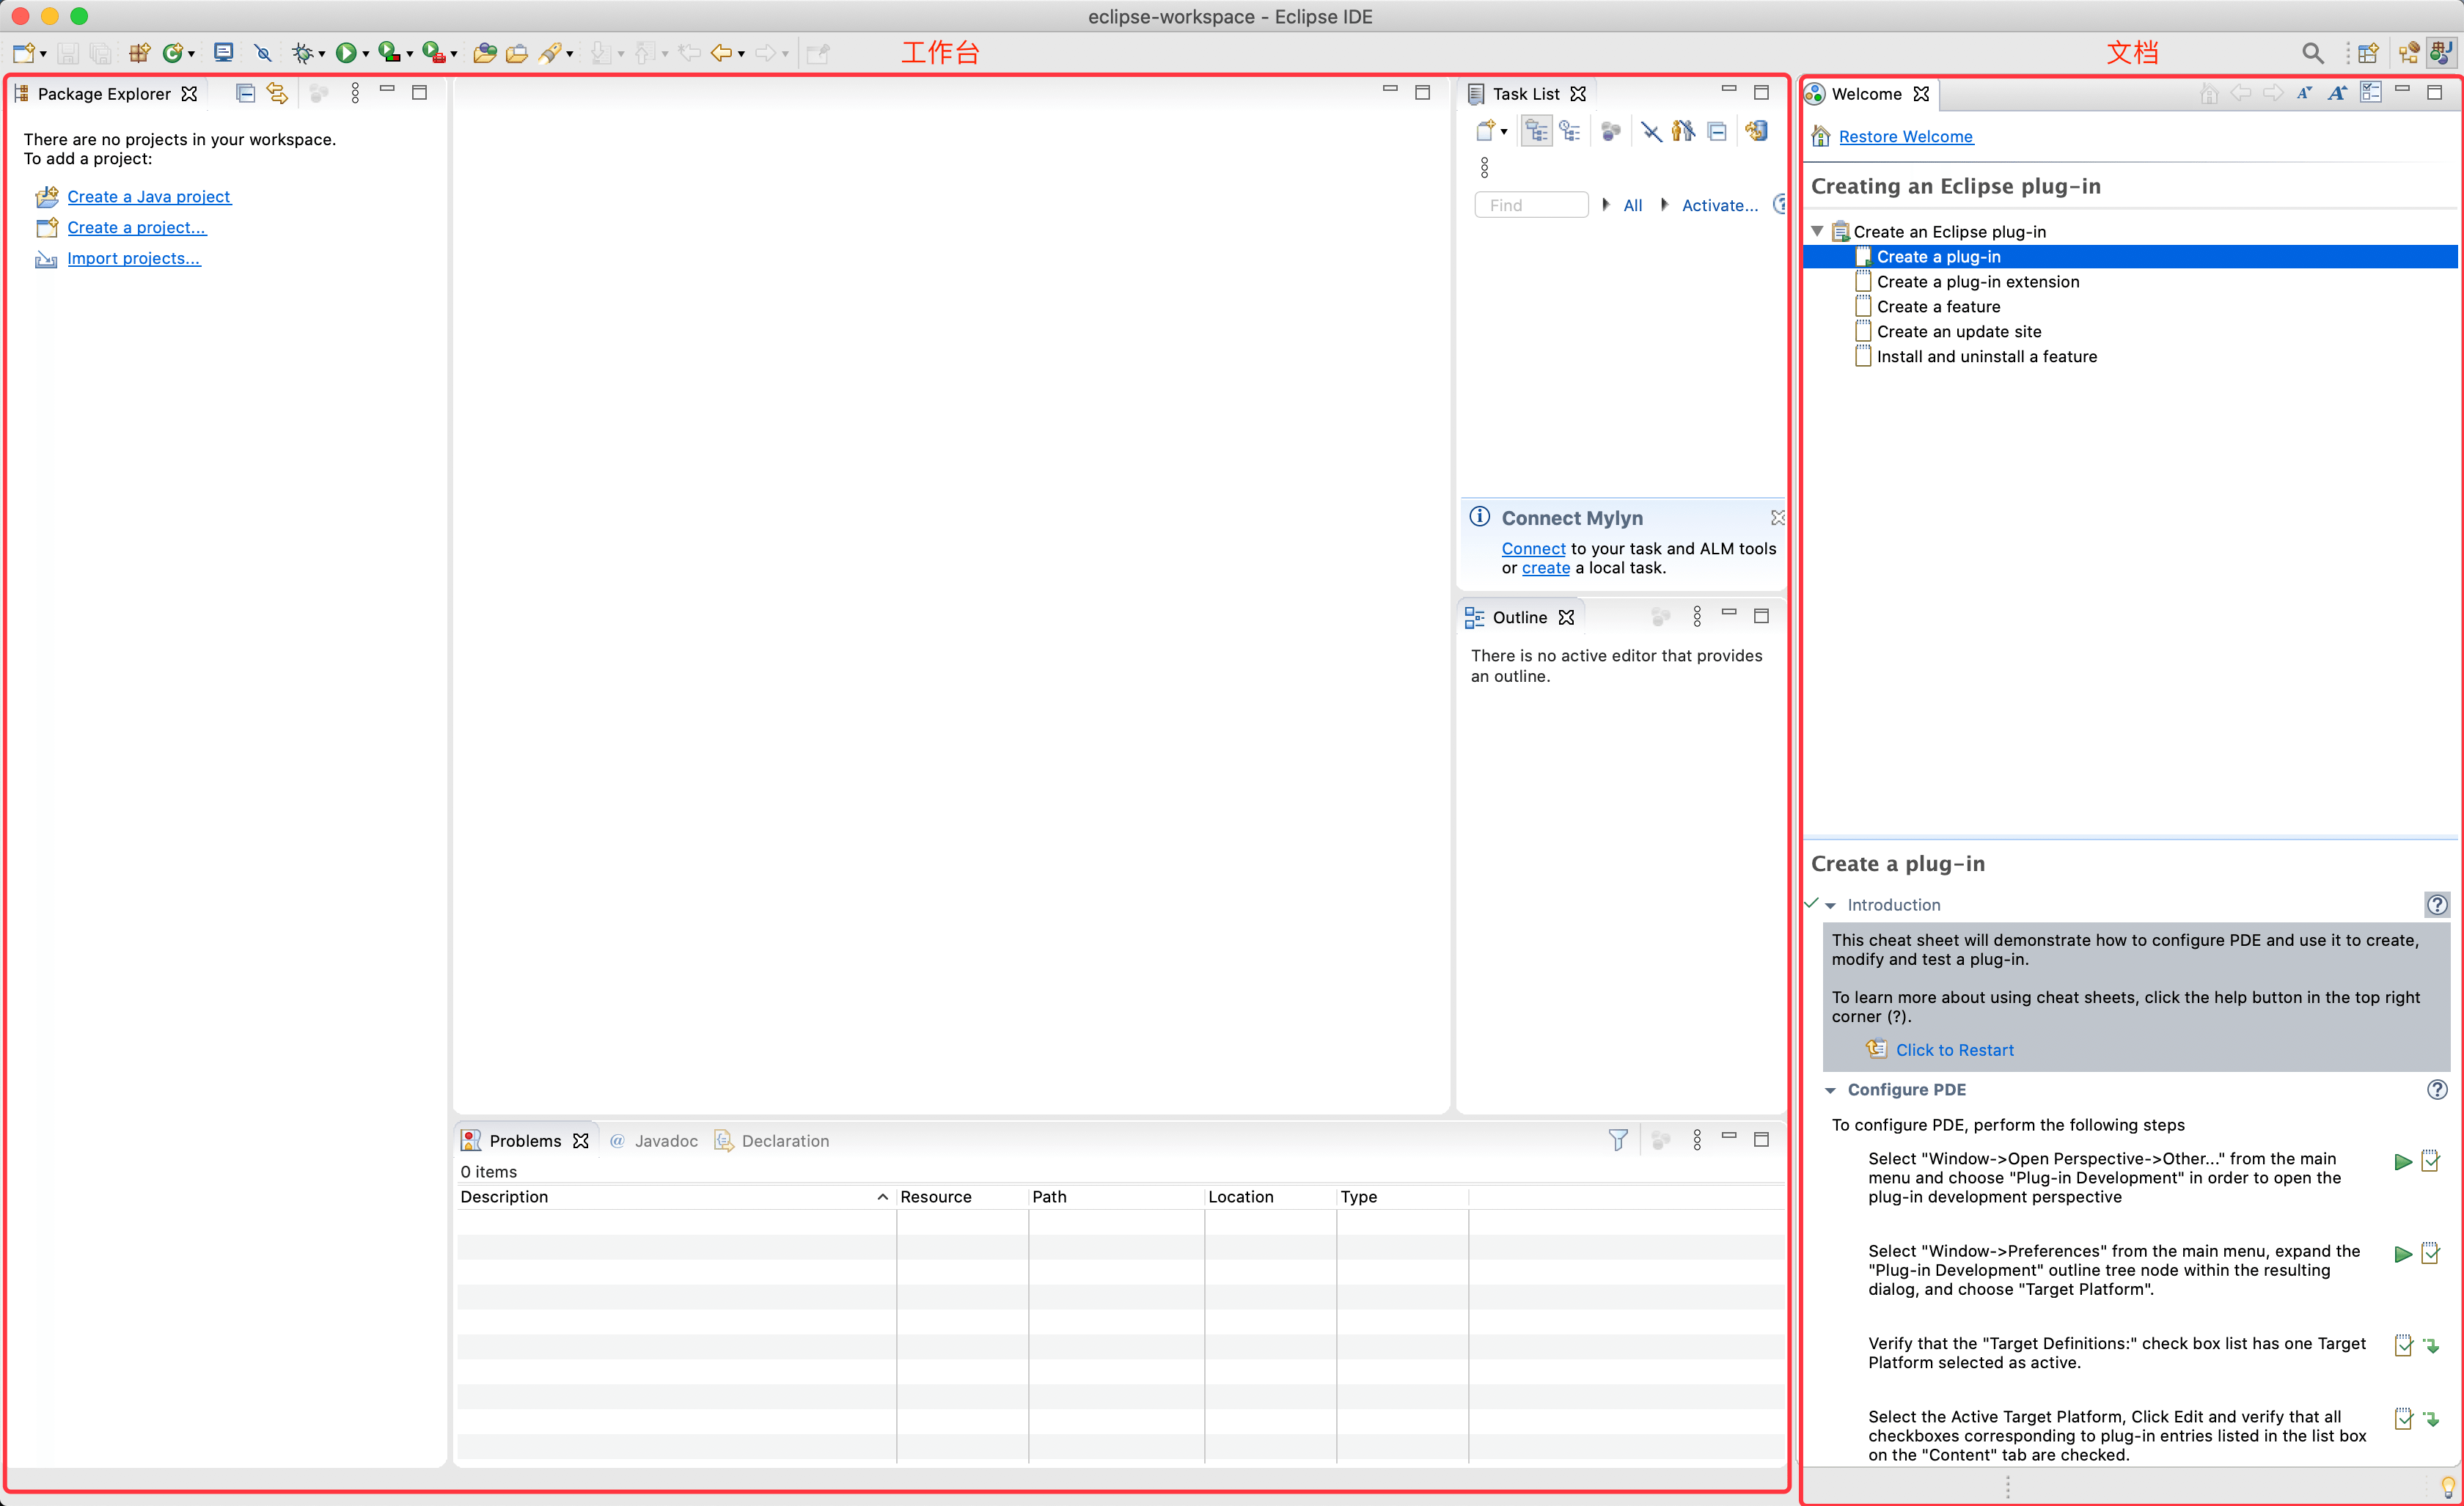2464x1506 pixels.
Task: Click the Open Task icon
Action: point(517,53)
